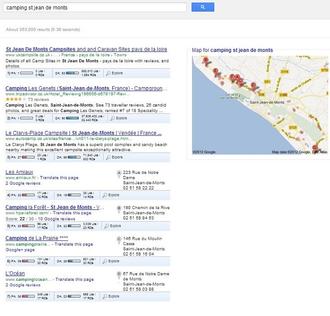The image size is (330, 316).
Task: Click France breadcrumb under ukcampsite result
Action: pos(68,55)
